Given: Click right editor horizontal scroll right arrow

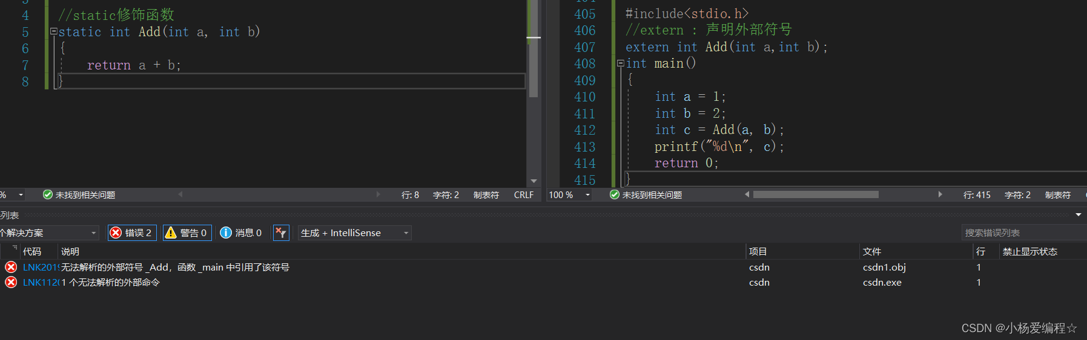Looking at the screenshot, I should point(940,194).
